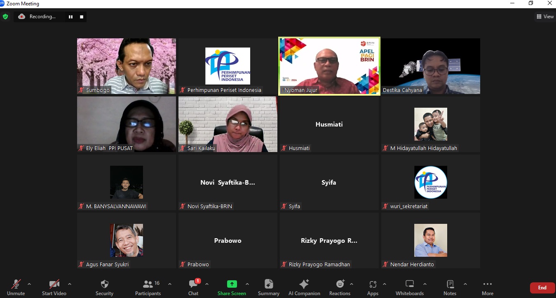556x298 pixels.
Task: Select M Hidayatullah's photo tile
Action: 431,124
